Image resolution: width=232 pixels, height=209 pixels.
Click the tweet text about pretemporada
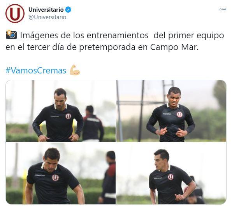tap(115, 41)
